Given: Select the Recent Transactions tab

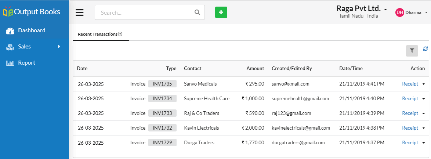Looking at the screenshot, I should click(101, 35).
